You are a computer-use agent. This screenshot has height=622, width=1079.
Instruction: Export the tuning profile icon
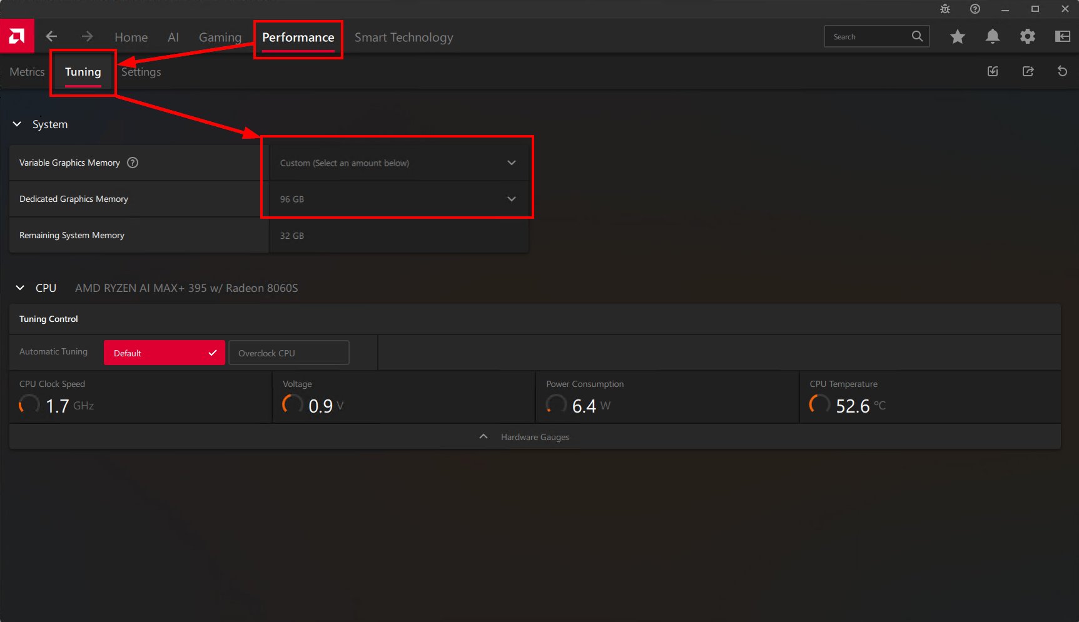click(1028, 71)
